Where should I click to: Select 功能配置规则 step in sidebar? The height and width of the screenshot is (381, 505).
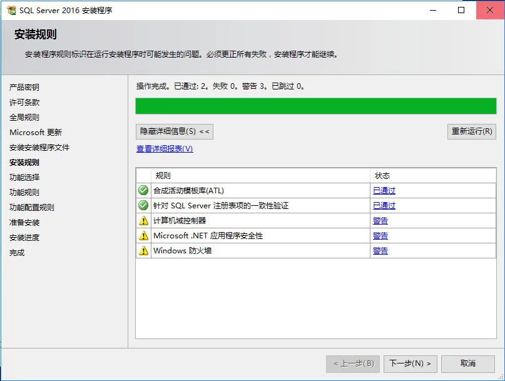31,208
